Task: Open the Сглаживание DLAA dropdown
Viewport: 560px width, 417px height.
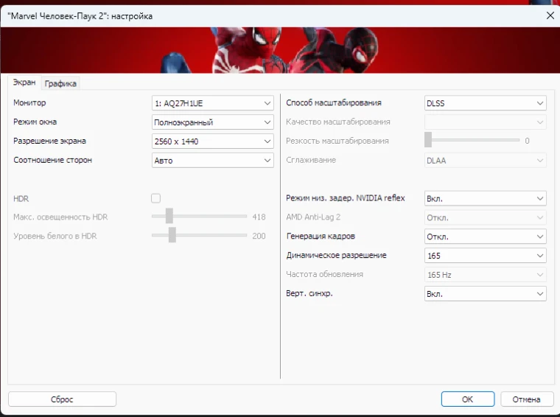Action: [486, 161]
